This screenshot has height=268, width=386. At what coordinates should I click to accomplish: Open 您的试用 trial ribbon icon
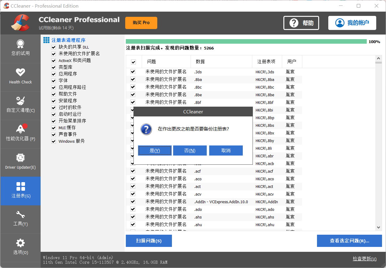[20, 44]
